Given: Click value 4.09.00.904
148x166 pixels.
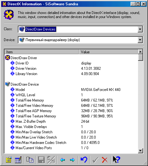Looking at the screenshot, I should [90, 74].
